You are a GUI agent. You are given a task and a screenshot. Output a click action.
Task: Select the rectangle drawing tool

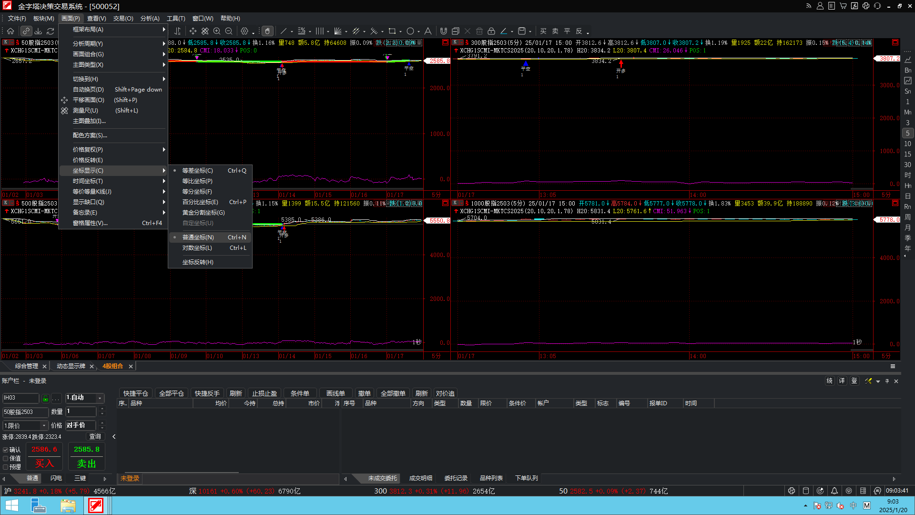[x=392, y=31]
